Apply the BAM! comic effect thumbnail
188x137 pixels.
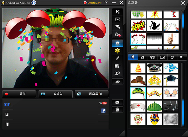click(x=138, y=26)
